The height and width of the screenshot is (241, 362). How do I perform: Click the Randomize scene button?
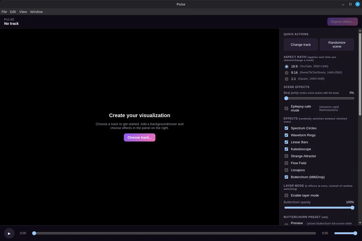(337, 44)
